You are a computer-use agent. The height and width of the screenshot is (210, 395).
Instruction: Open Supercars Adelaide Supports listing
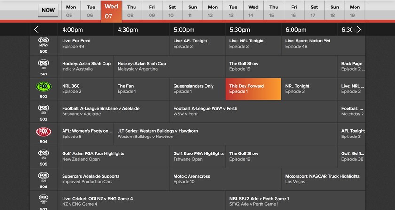(x=114, y=179)
